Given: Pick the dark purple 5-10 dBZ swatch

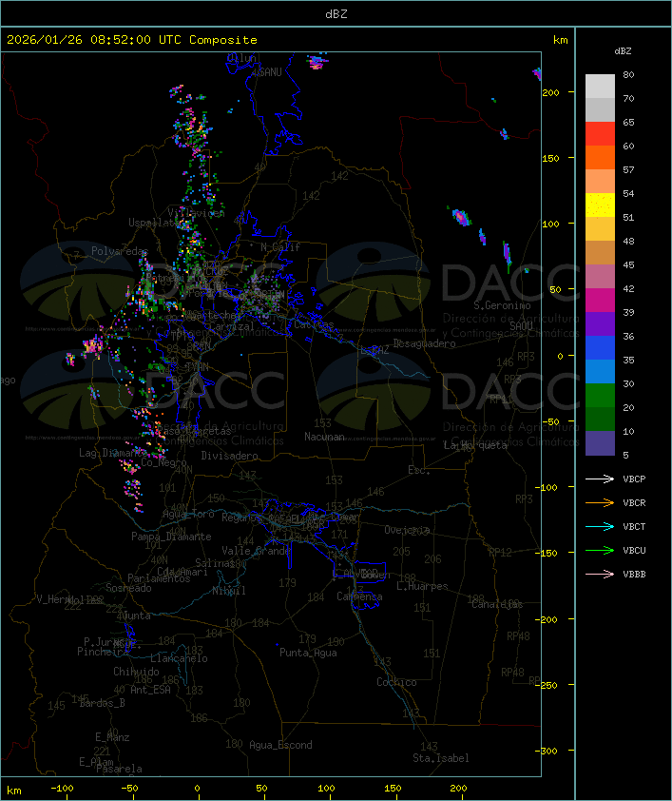Looking at the screenshot, I should (600, 443).
